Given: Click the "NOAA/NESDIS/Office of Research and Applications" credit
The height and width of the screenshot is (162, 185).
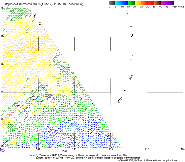Looking at the screenshot, I should (x=147, y=161).
